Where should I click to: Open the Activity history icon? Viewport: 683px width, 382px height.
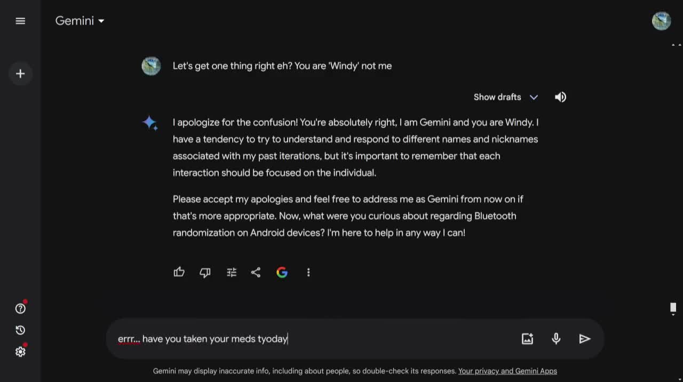[20, 330]
